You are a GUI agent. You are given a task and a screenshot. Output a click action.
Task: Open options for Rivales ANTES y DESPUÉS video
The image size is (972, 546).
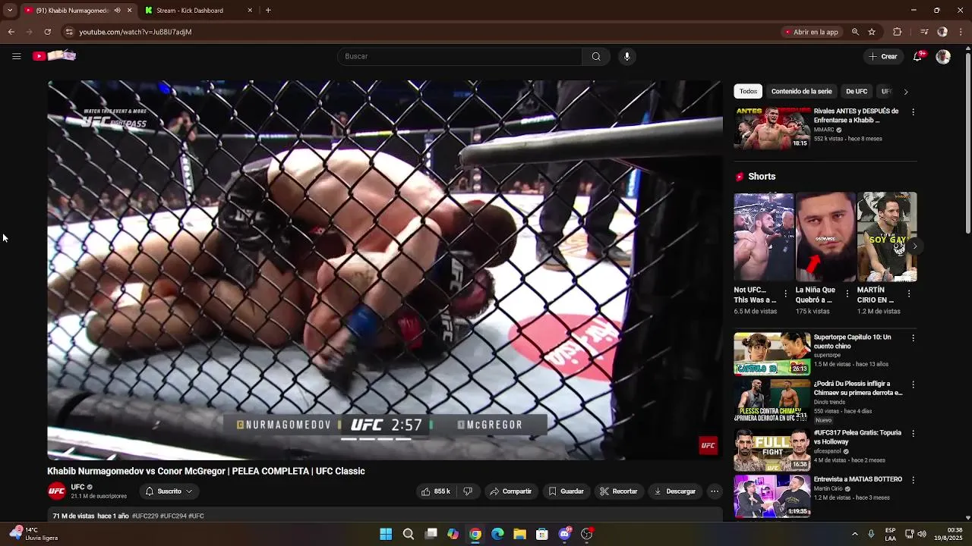pyautogui.click(x=913, y=111)
